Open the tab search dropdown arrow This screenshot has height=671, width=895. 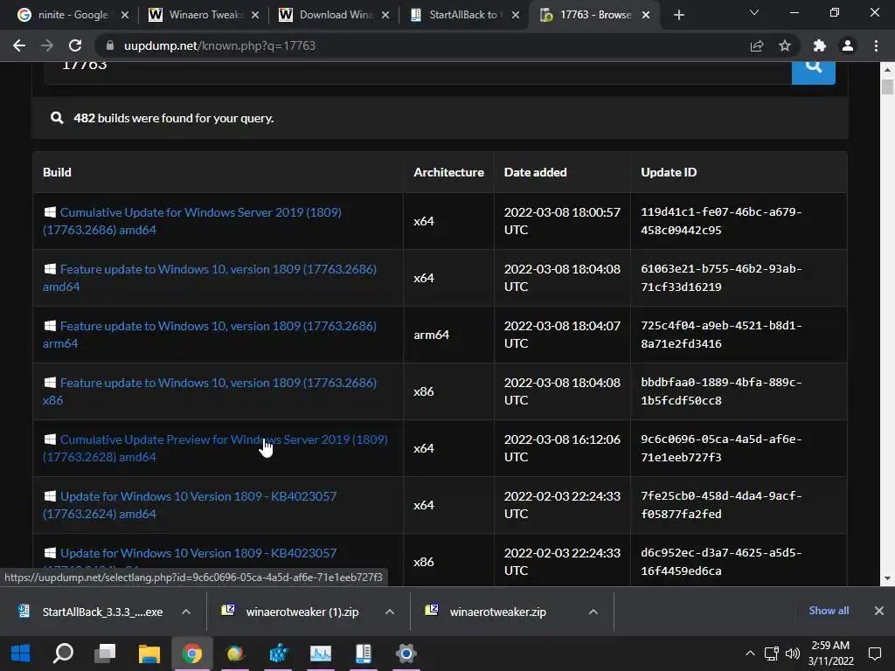754,12
